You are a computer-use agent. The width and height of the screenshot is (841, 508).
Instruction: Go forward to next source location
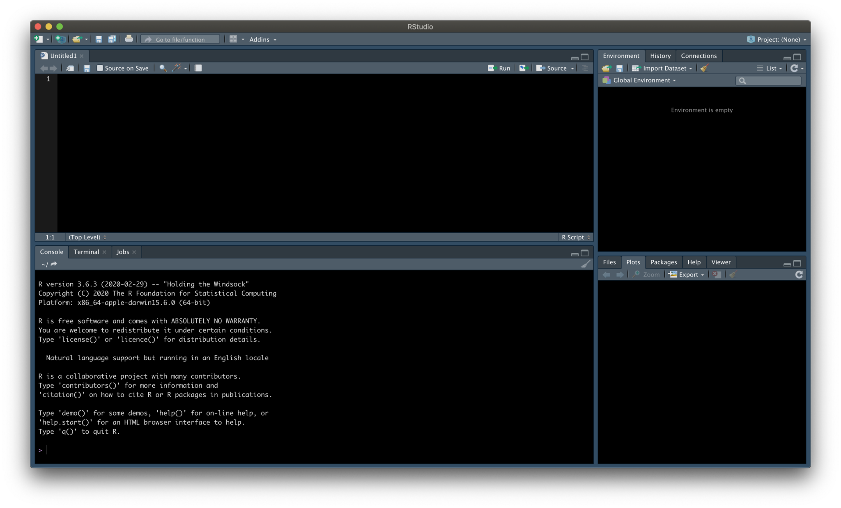(53, 68)
